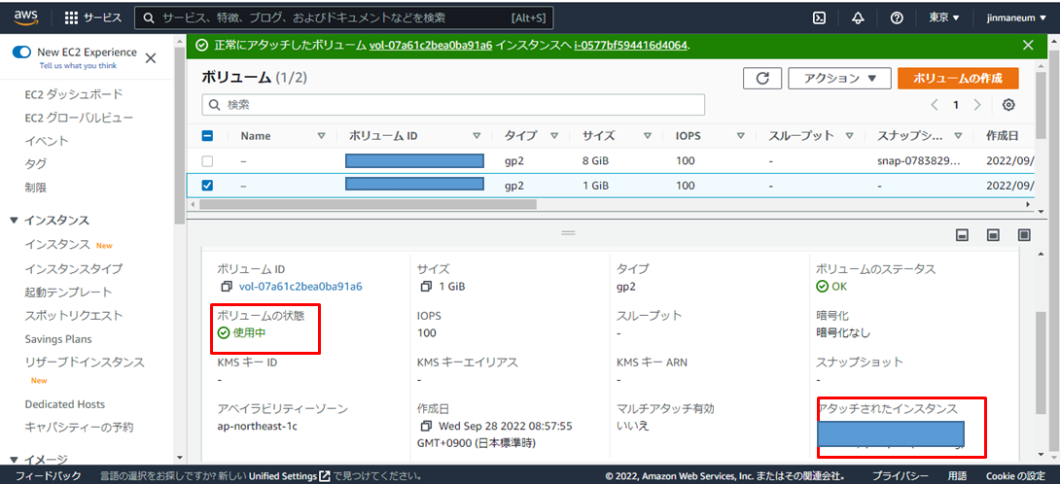Sort by IOPS column arrow
The width and height of the screenshot is (1060, 484).
pos(741,136)
